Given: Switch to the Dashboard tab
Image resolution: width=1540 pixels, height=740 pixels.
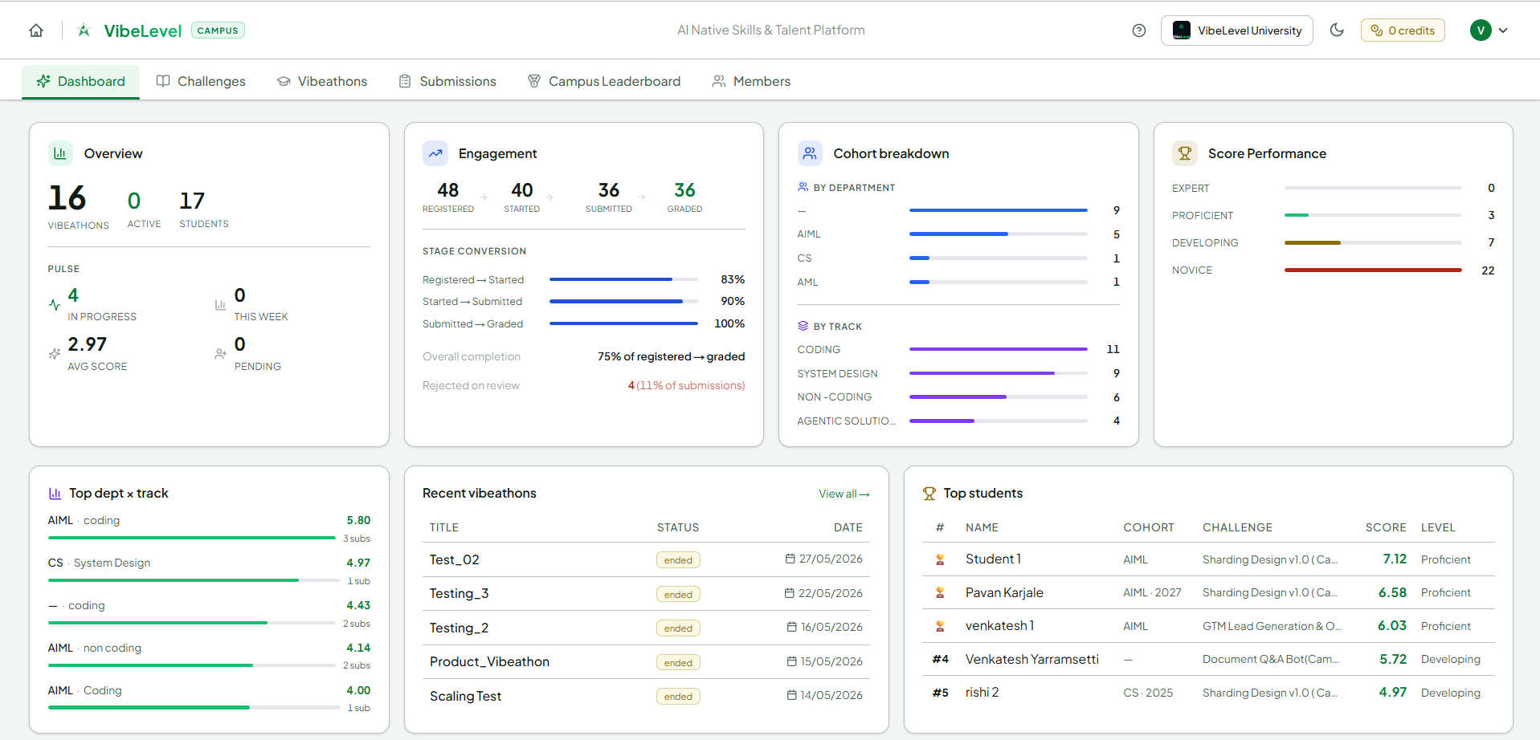Looking at the screenshot, I should [80, 81].
